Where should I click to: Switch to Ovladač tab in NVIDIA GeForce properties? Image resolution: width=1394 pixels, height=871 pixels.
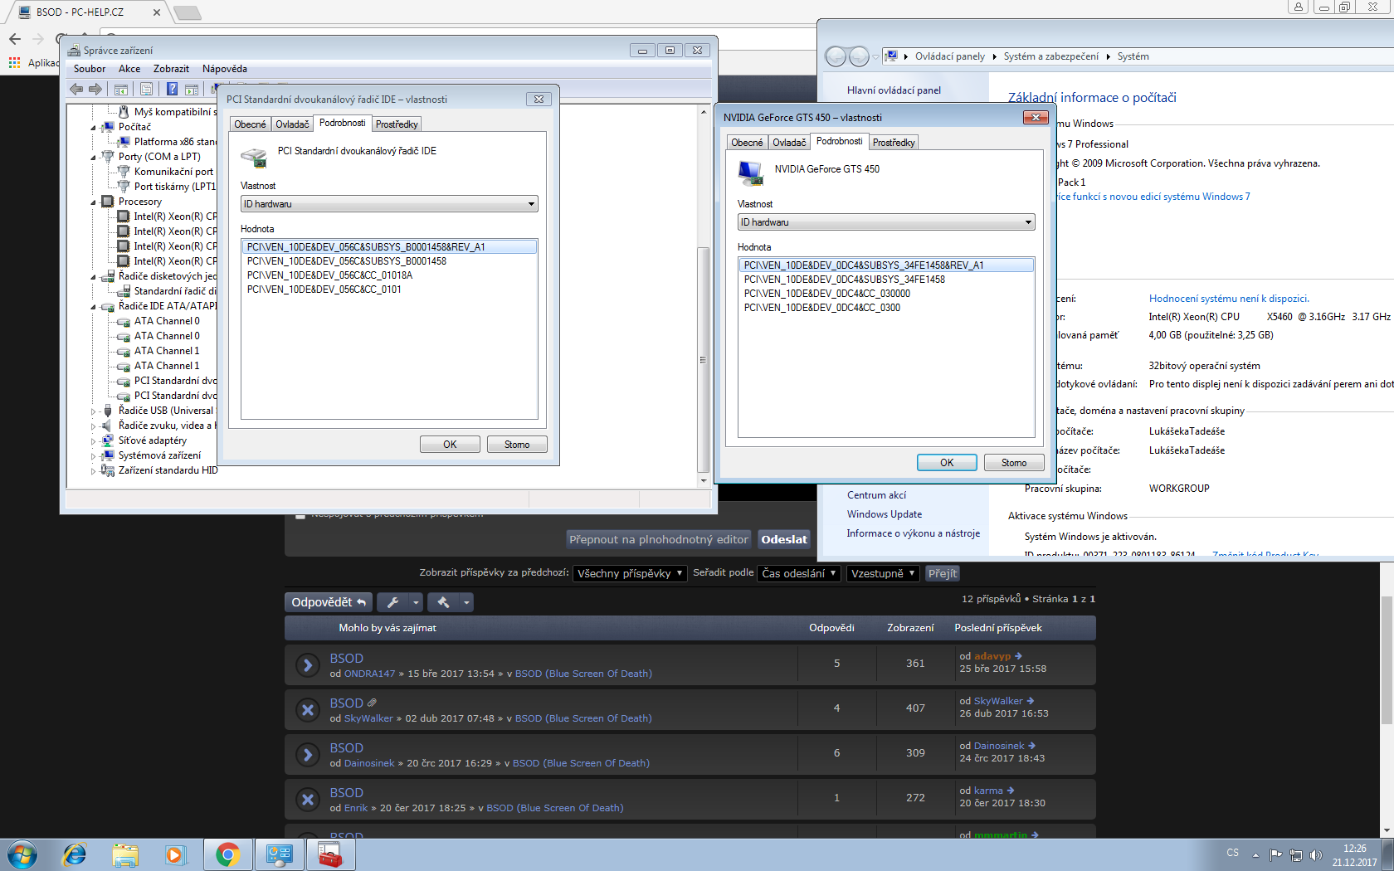point(789,143)
